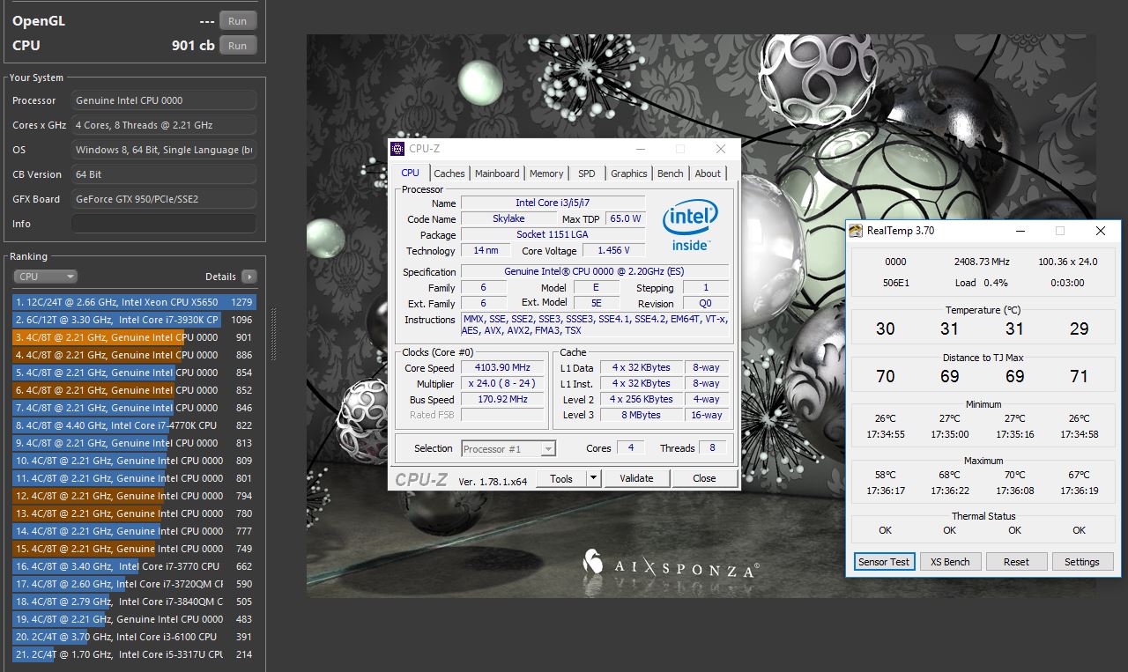
Task: Click the Intel Inside logo in CPU-Z
Action: point(690,225)
